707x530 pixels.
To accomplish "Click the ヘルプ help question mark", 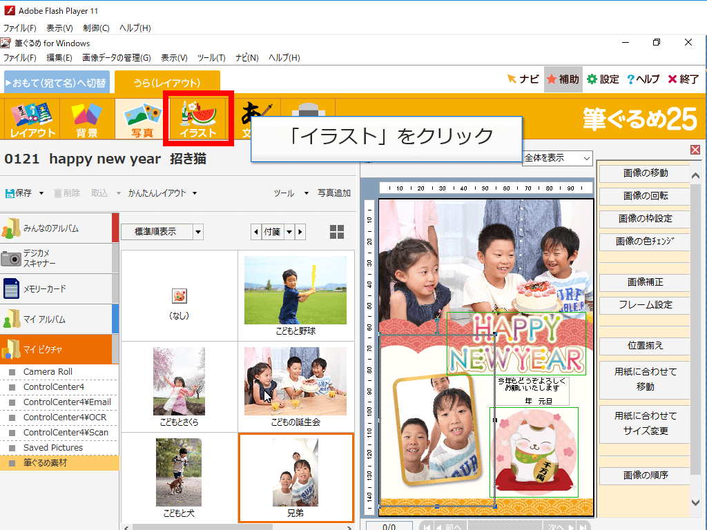I will tap(643, 79).
